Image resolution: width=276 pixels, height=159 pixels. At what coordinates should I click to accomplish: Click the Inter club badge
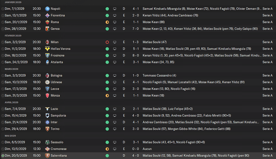pyautogui.click(x=47, y=122)
